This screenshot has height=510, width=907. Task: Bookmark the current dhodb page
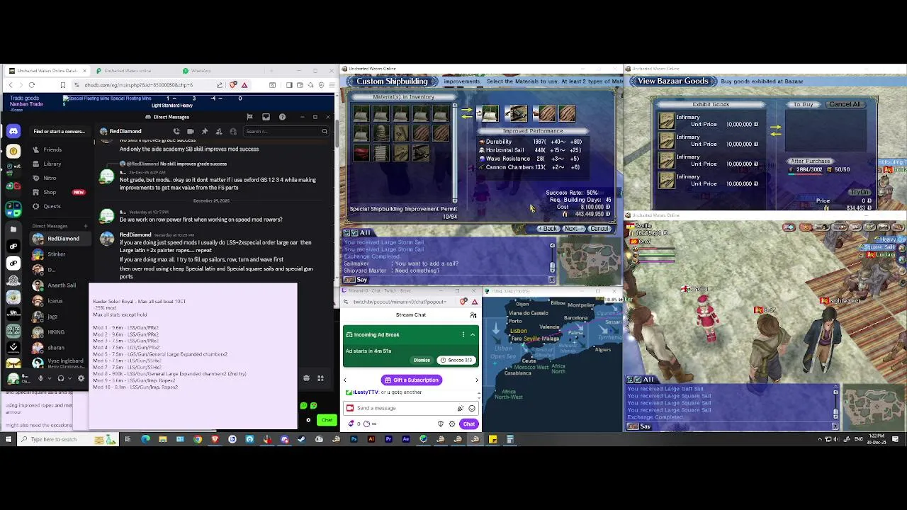(x=63, y=85)
